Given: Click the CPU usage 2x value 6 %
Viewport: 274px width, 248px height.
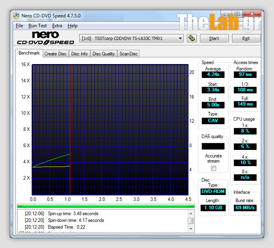Looking at the screenshot, I should pyautogui.click(x=245, y=146).
